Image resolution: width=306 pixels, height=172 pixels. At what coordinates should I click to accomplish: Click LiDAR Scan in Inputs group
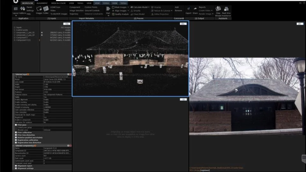(55, 7)
